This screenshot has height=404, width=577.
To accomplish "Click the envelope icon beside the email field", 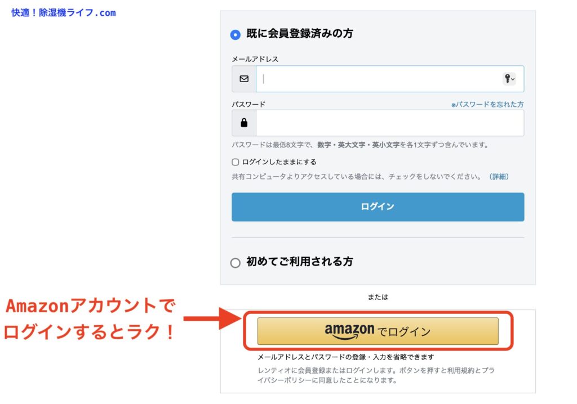I will 244,79.
